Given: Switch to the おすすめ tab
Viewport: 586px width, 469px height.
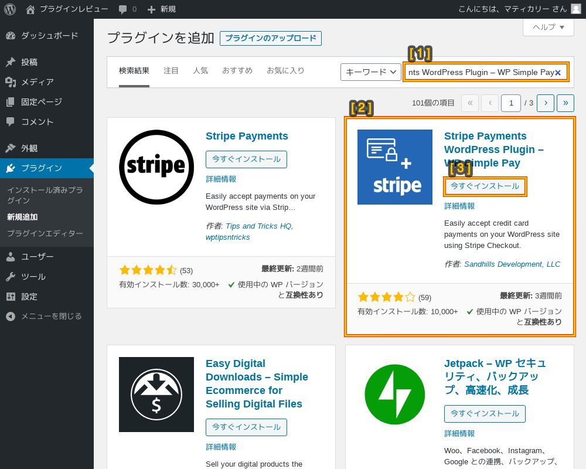Looking at the screenshot, I should (x=237, y=71).
